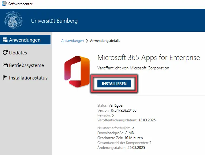The height and width of the screenshot is (155, 205).
Task: Click the Betriebssysteme windows icon
Action: pos(5,65)
